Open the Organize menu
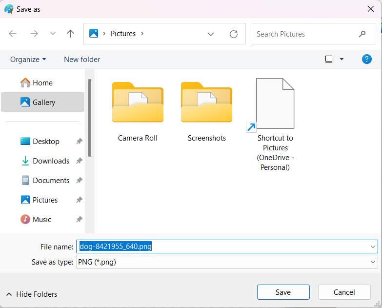 [28, 59]
